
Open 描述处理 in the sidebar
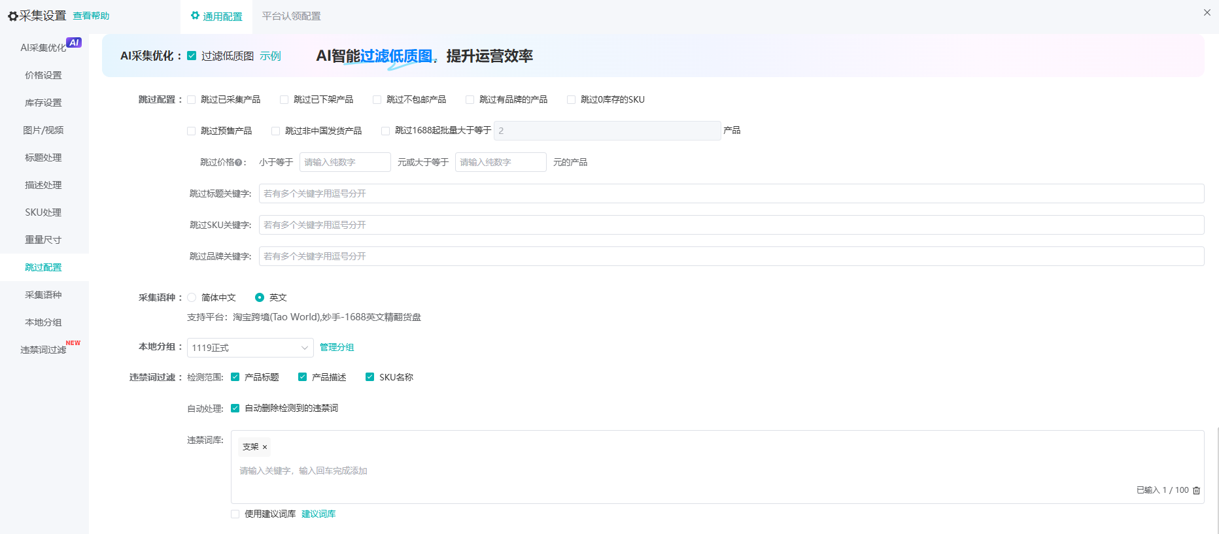pyautogui.click(x=44, y=185)
